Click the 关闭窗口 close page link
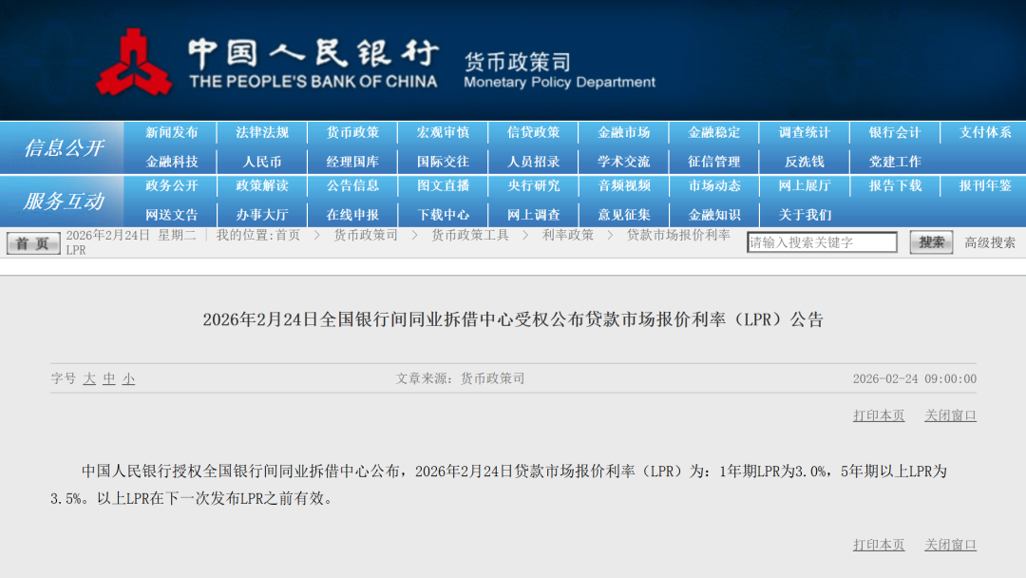This screenshot has height=578, width=1026. point(951,415)
